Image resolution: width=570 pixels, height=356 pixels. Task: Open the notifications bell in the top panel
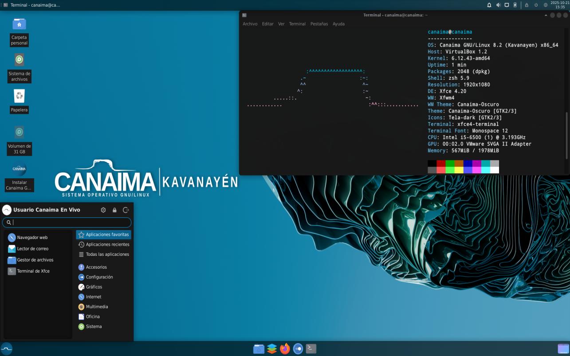tap(489, 5)
